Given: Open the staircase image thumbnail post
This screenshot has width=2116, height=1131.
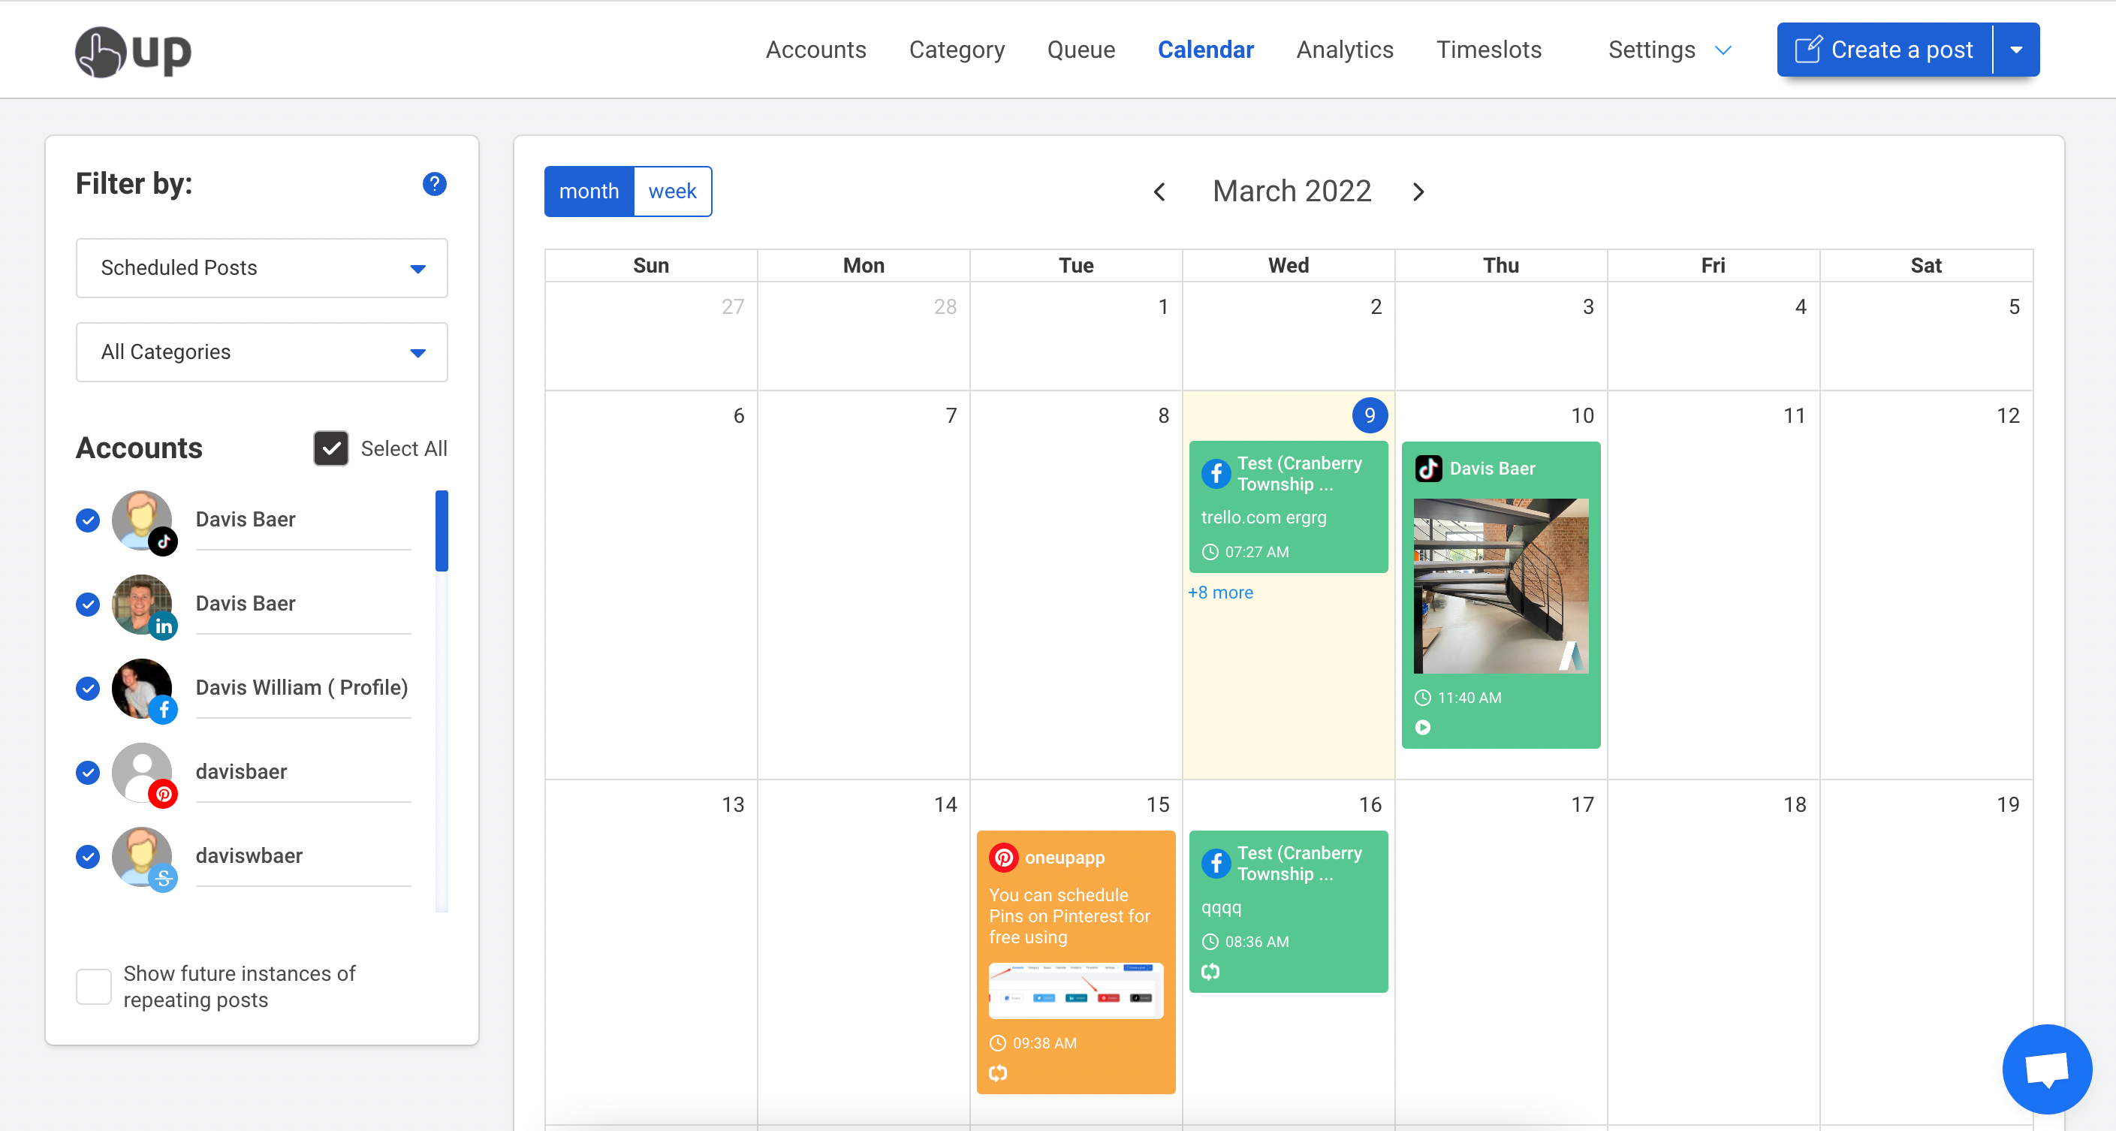Looking at the screenshot, I should [x=1500, y=586].
